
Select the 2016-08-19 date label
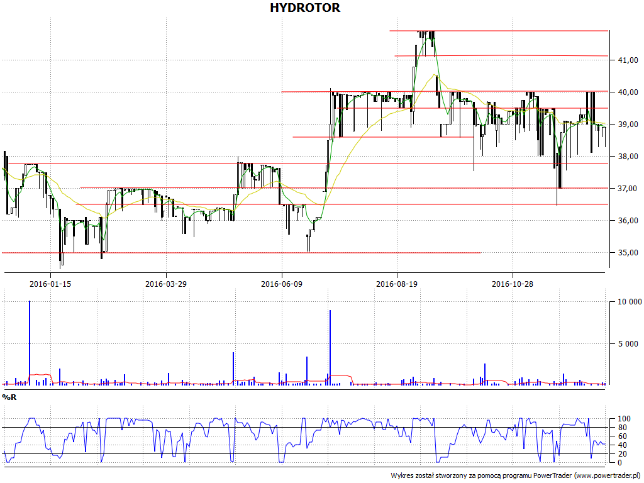(x=397, y=284)
